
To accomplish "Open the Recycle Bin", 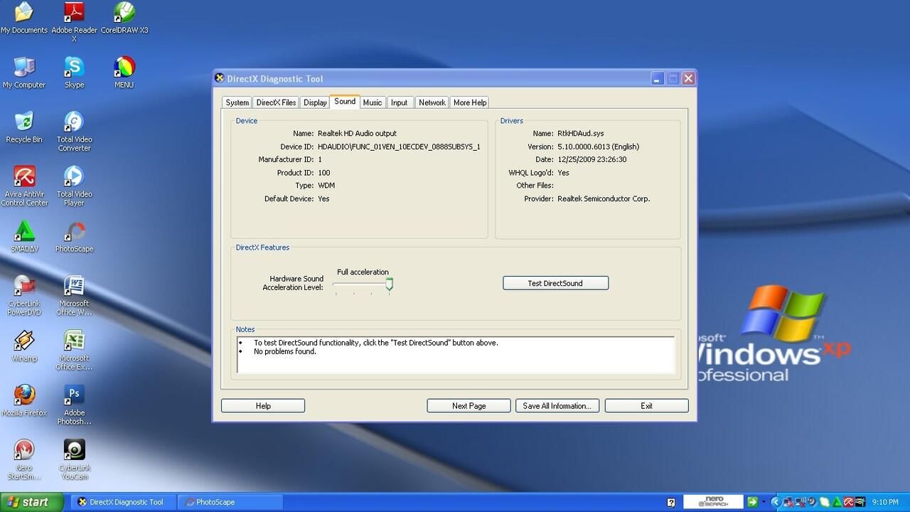I will (24, 127).
